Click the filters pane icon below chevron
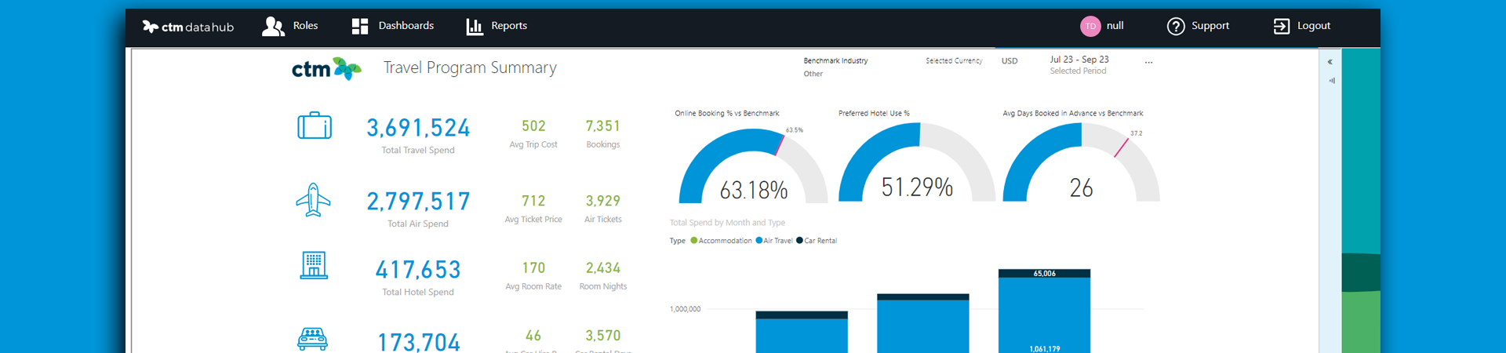1506x353 pixels. pyautogui.click(x=1331, y=80)
